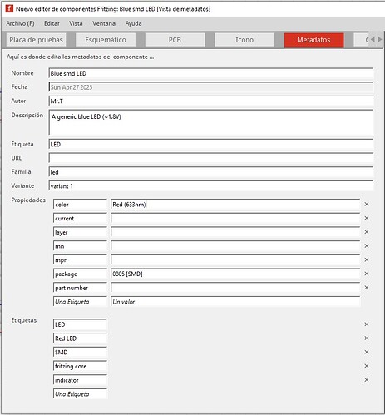Select the Metadatos tab

[x=313, y=40]
